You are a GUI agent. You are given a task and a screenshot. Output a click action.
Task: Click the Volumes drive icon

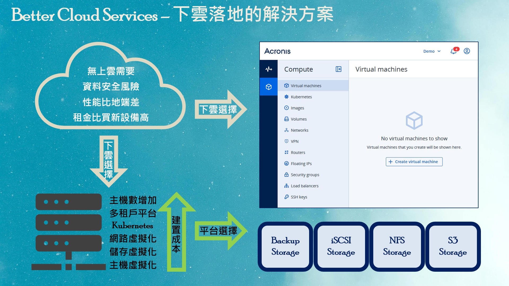pyautogui.click(x=286, y=119)
